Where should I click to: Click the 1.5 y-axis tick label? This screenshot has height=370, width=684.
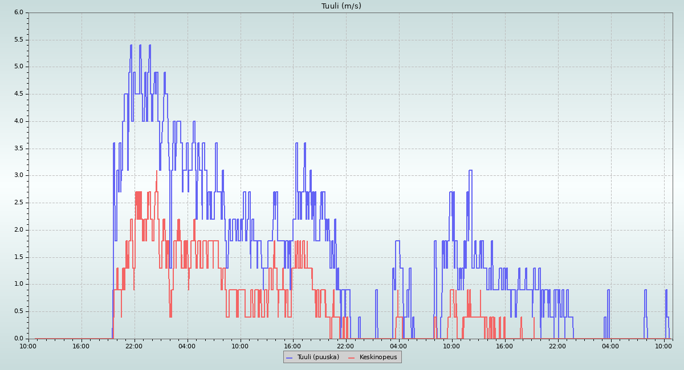19,257
